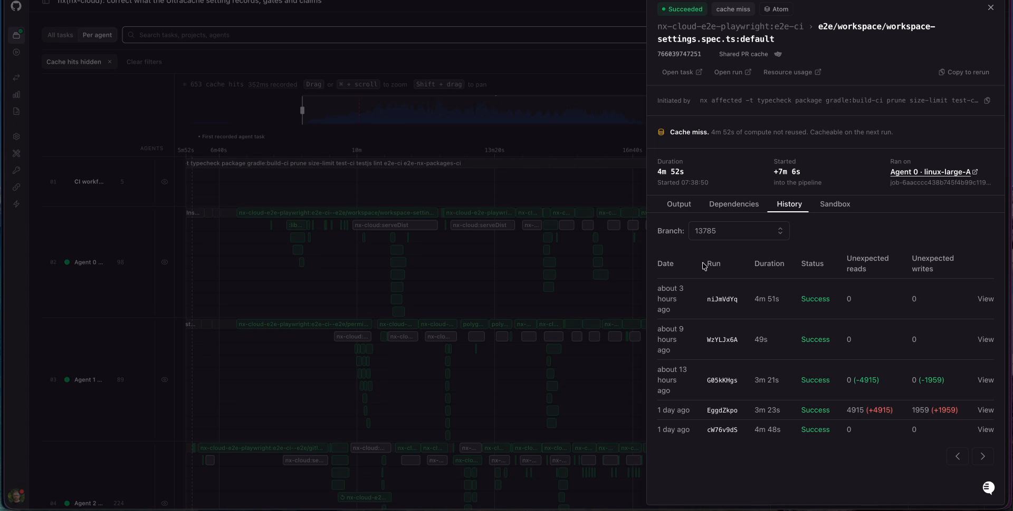Click the 4915 (+4915) unexpected reads value
1013x511 pixels.
tap(869, 410)
